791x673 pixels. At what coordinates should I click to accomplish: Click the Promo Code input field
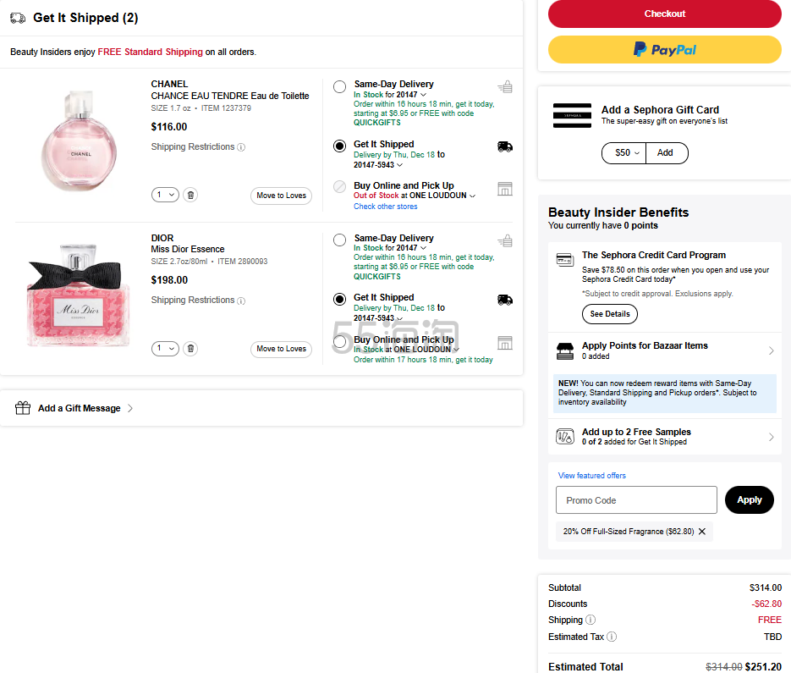636,500
